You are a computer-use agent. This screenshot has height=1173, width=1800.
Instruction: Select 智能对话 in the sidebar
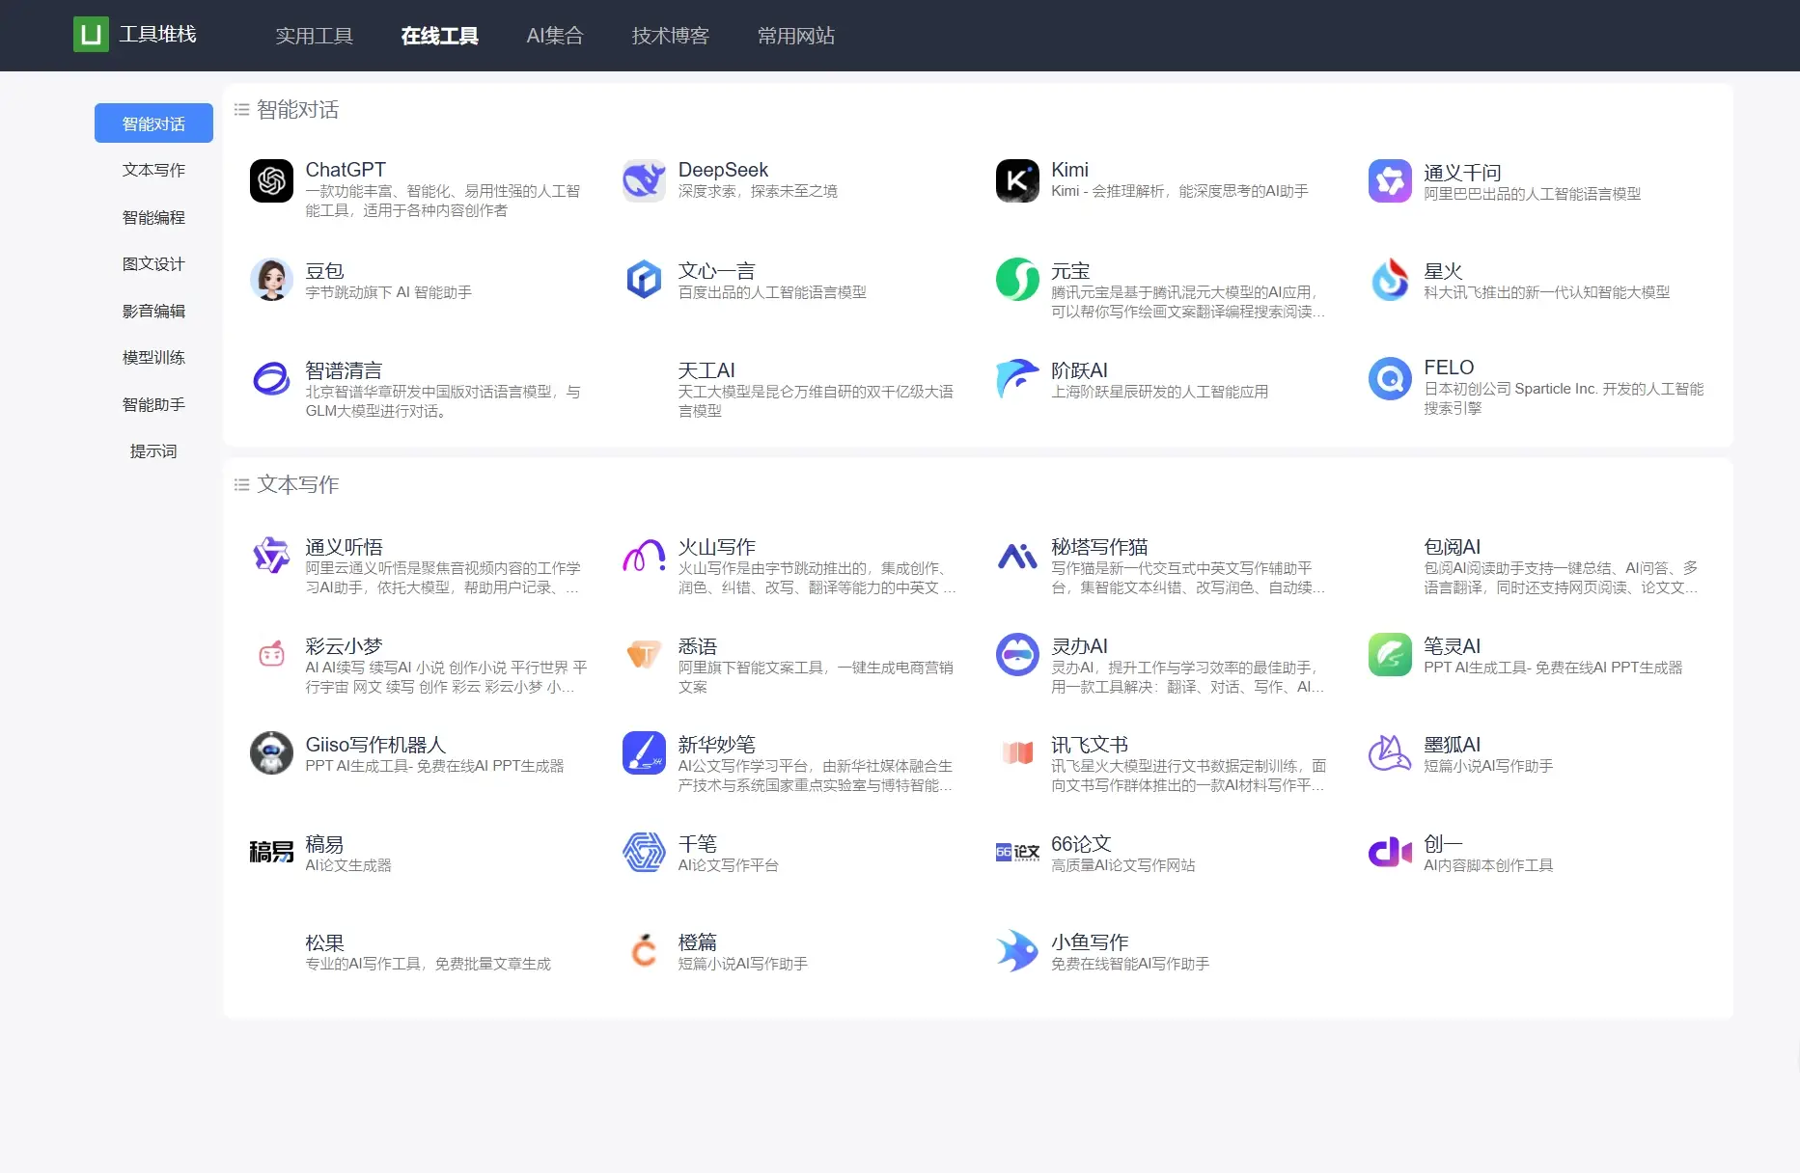[x=153, y=123]
